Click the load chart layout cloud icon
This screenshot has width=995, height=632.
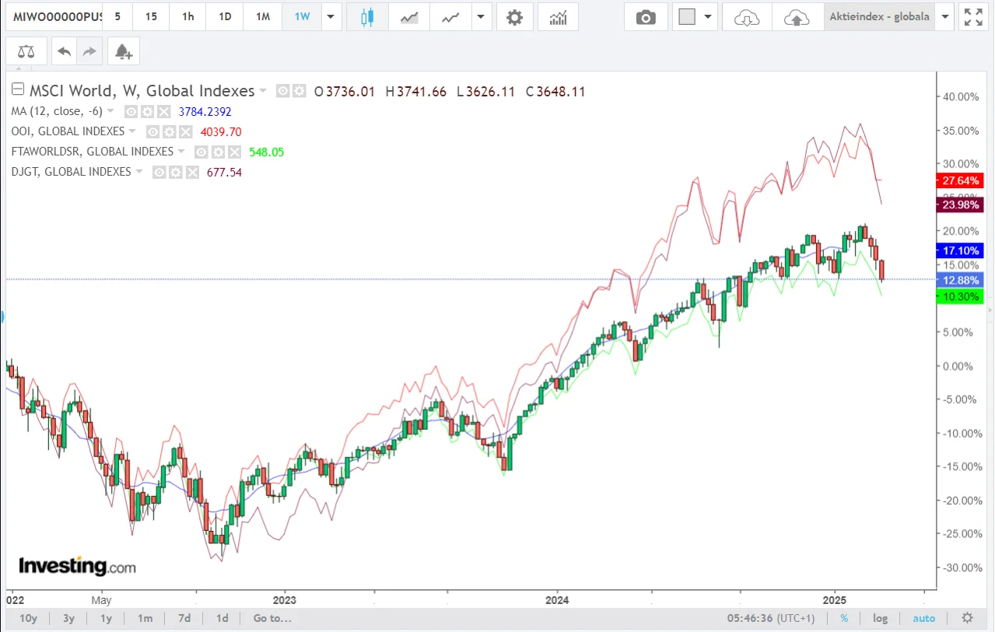pyautogui.click(x=747, y=17)
